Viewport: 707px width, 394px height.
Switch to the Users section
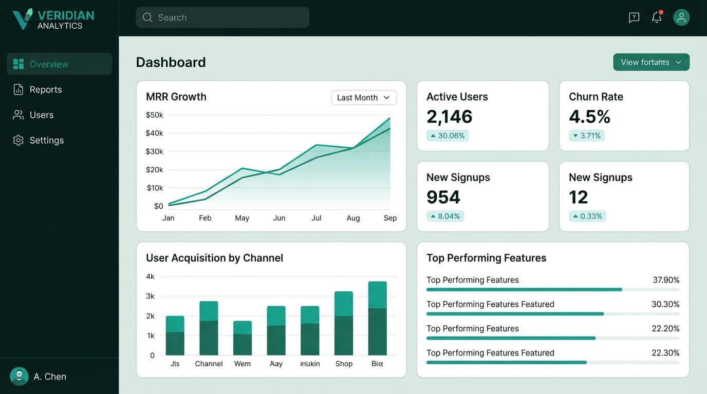41,114
